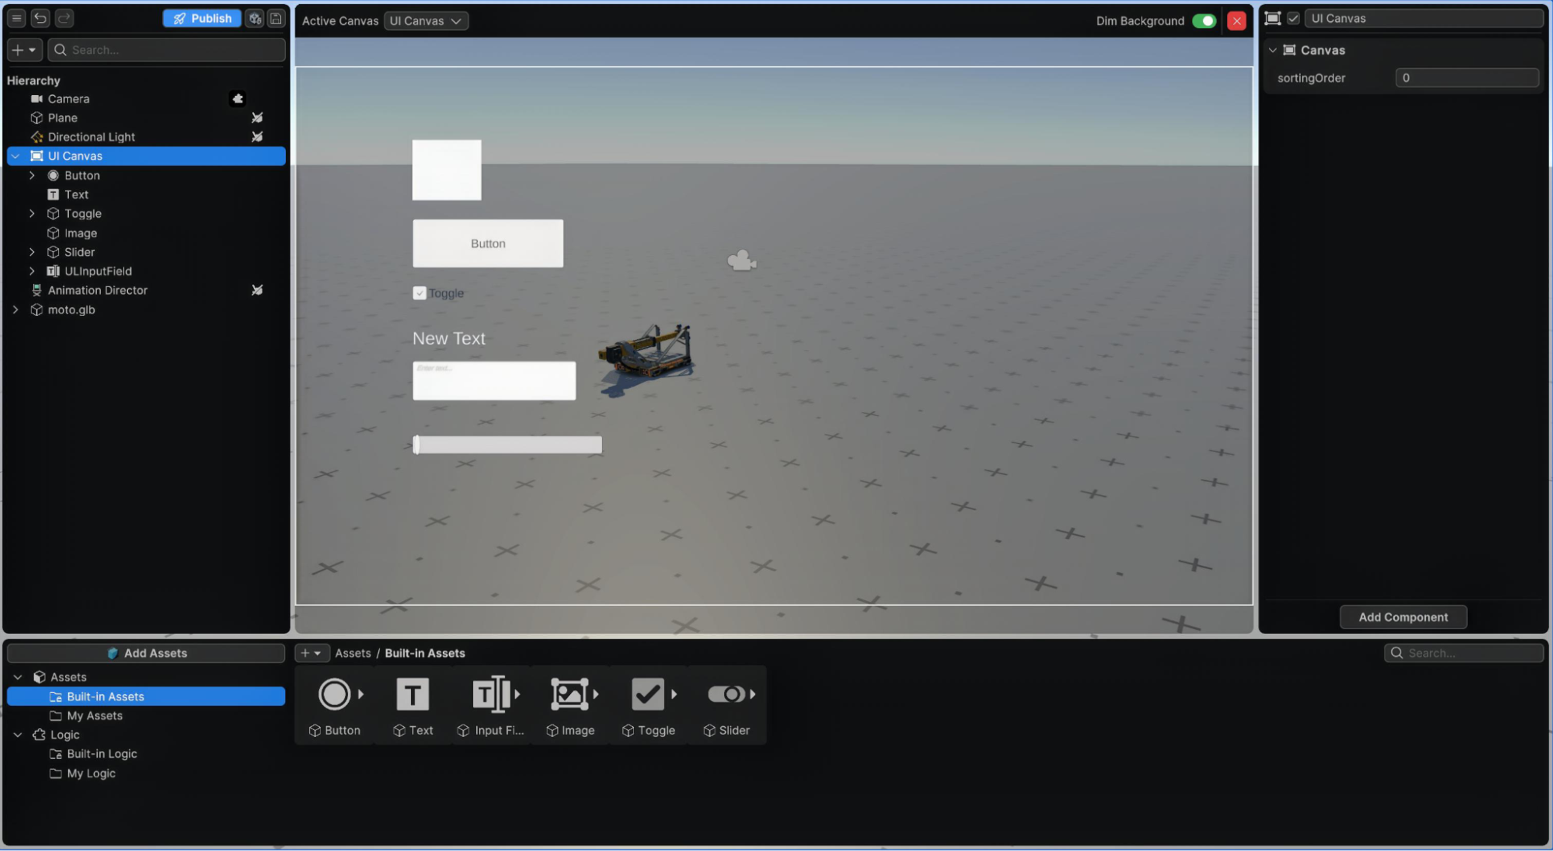Select Plane in the Hierarchy

click(x=62, y=118)
